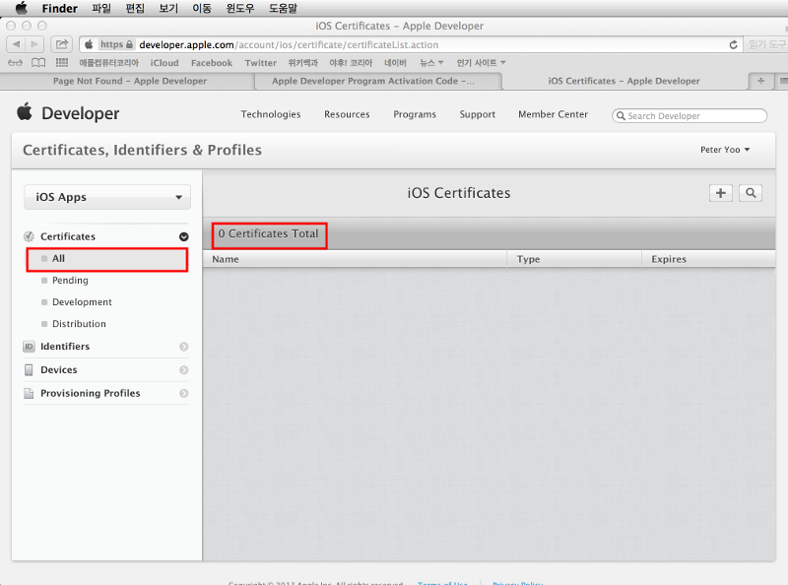Select the iOS Certificates browser tab
This screenshot has width=788, height=585.
click(x=624, y=81)
